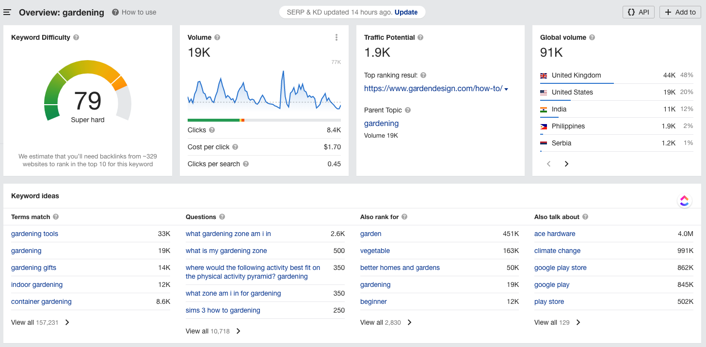Go to next page of countries

pos(566,164)
